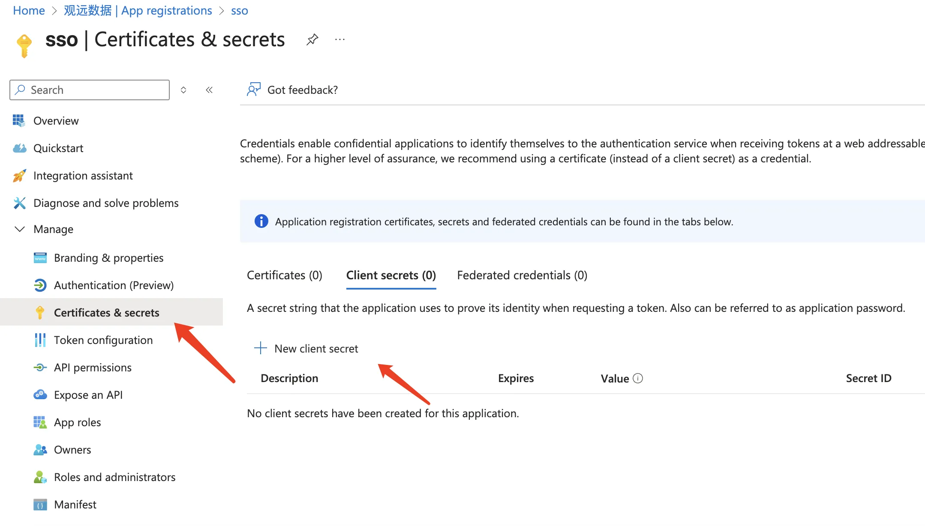Viewport: 925px width, 526px height.
Task: Click the Value column info icon
Action: click(638, 378)
